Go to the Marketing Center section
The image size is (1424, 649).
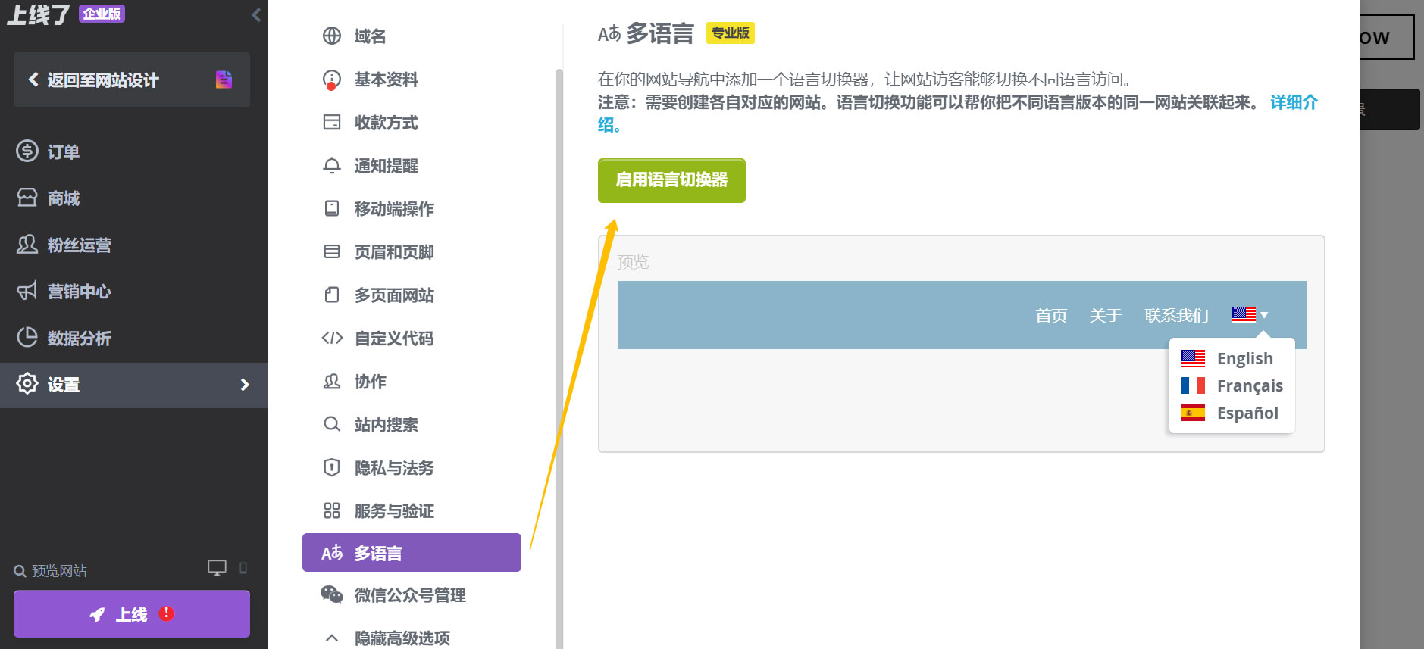[x=78, y=292]
